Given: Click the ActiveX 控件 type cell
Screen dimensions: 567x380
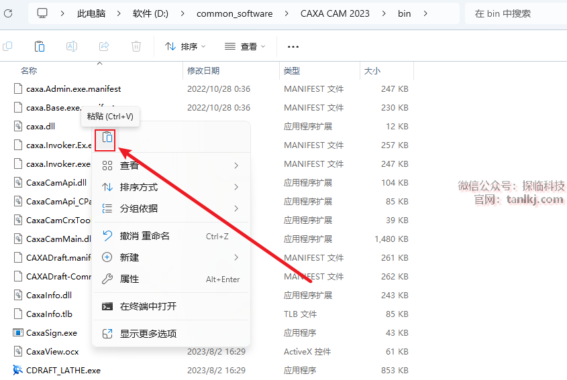Looking at the screenshot, I should pos(307,351).
